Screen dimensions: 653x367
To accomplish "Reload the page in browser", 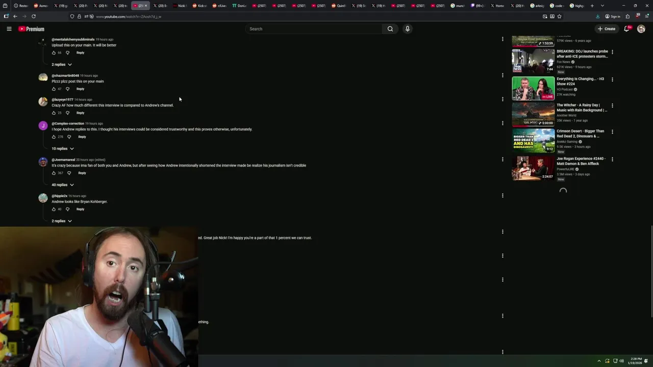I will (34, 16).
